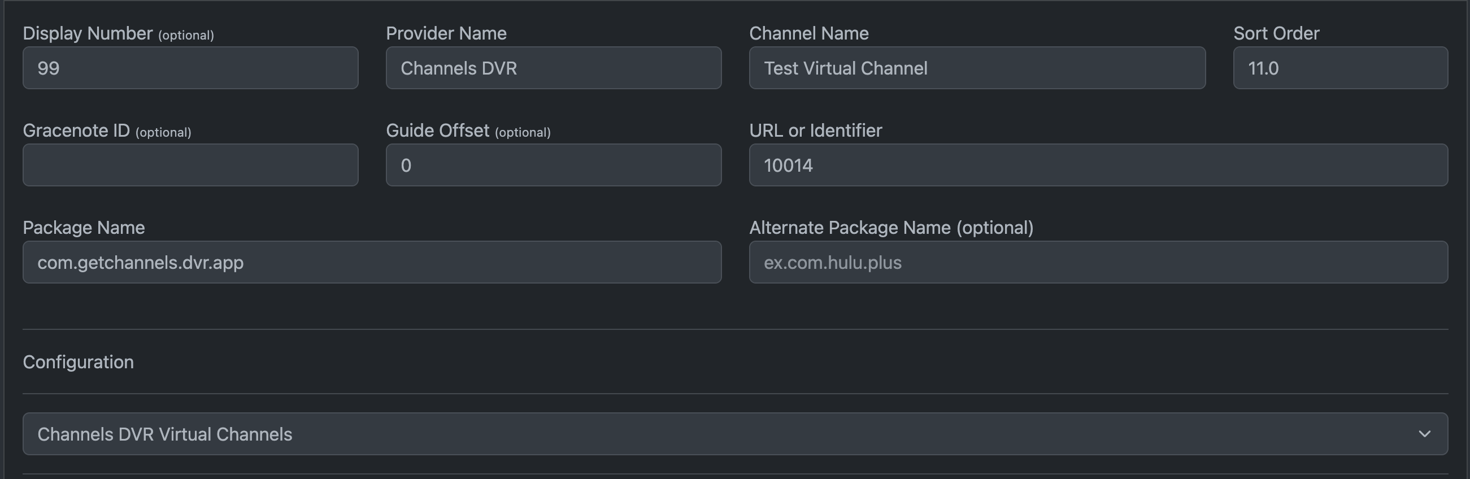Screen dimensions: 1470x479
Task: Select the Sort Order field showing 11.0
Action: click(1340, 68)
